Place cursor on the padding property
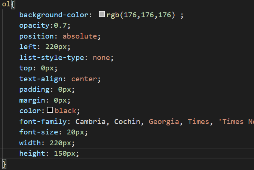The height and width of the screenshot is (170, 254). pos(34,89)
